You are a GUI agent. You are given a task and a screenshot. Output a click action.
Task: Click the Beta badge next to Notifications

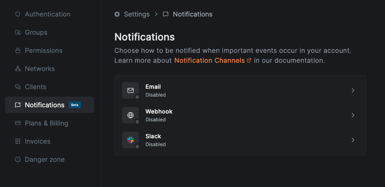click(x=75, y=105)
